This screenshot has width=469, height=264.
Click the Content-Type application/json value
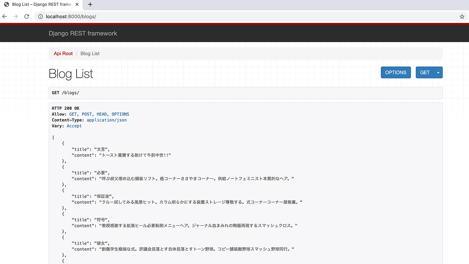(107, 120)
